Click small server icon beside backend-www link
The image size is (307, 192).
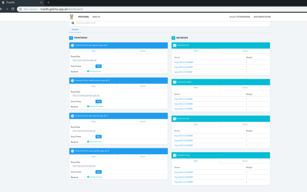tap(88, 177)
